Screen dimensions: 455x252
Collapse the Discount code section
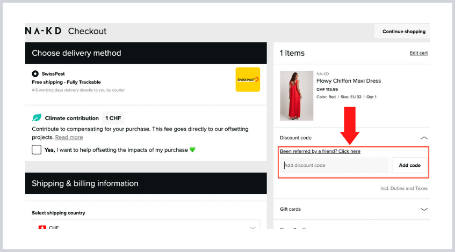423,138
